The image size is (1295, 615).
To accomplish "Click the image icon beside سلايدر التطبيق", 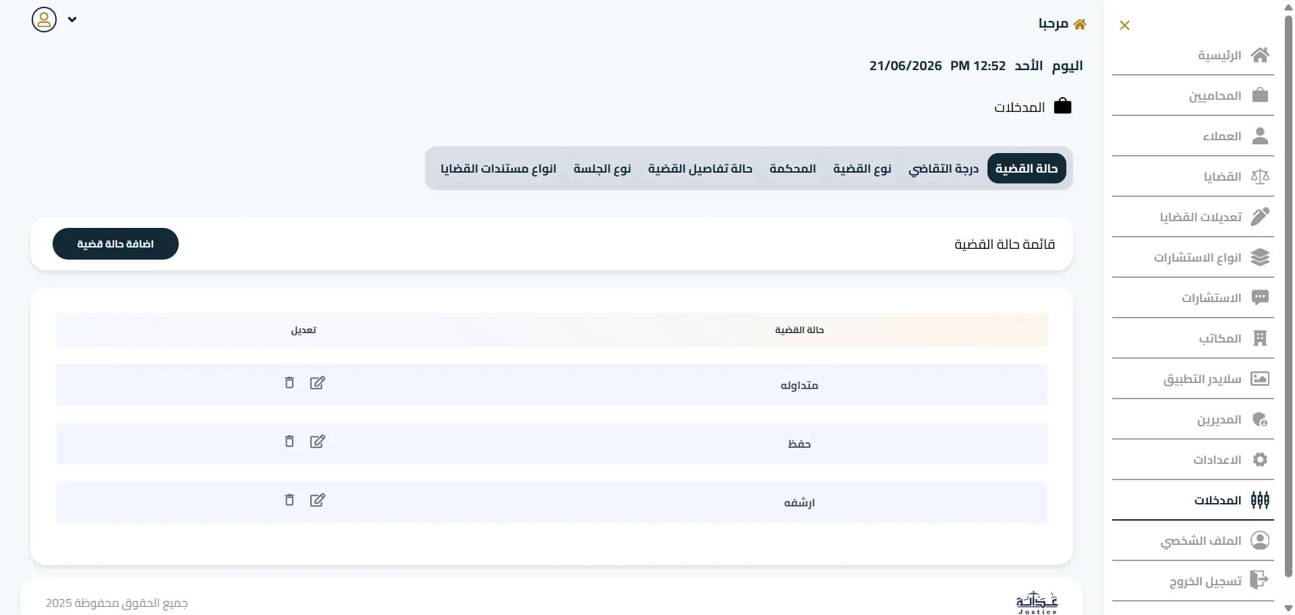I will coord(1260,378).
